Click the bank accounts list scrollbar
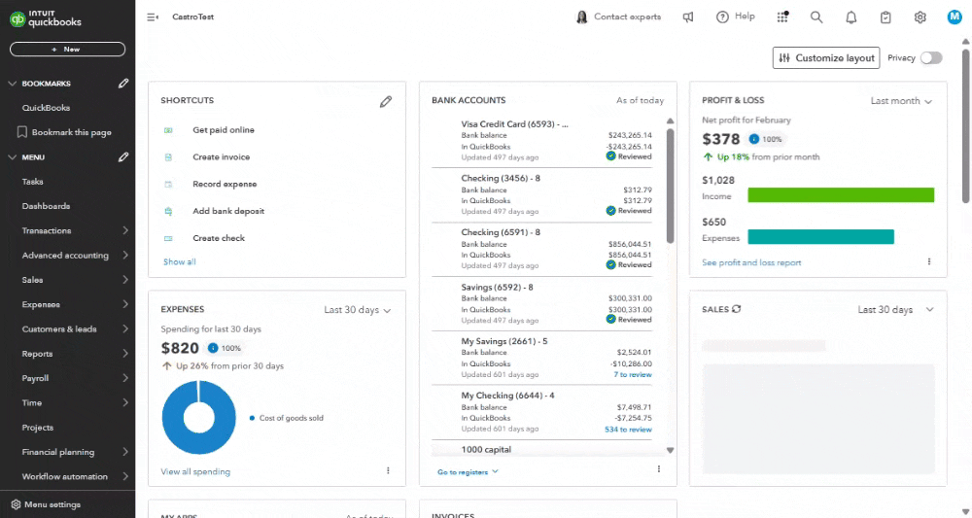 tap(670, 186)
